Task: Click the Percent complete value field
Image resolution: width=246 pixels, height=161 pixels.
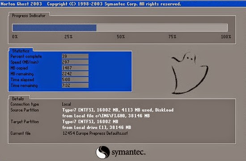Action: [75, 56]
